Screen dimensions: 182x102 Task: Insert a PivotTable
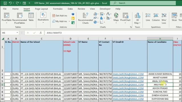7,18
